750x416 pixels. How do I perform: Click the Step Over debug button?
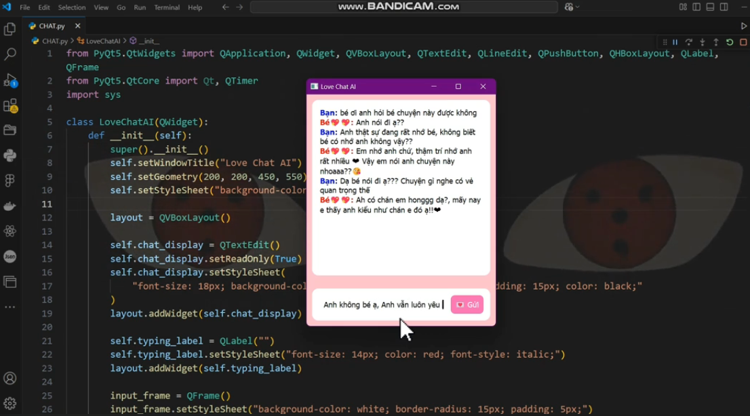coord(688,42)
